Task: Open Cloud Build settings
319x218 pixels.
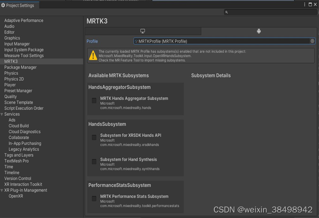Action: pos(19,126)
